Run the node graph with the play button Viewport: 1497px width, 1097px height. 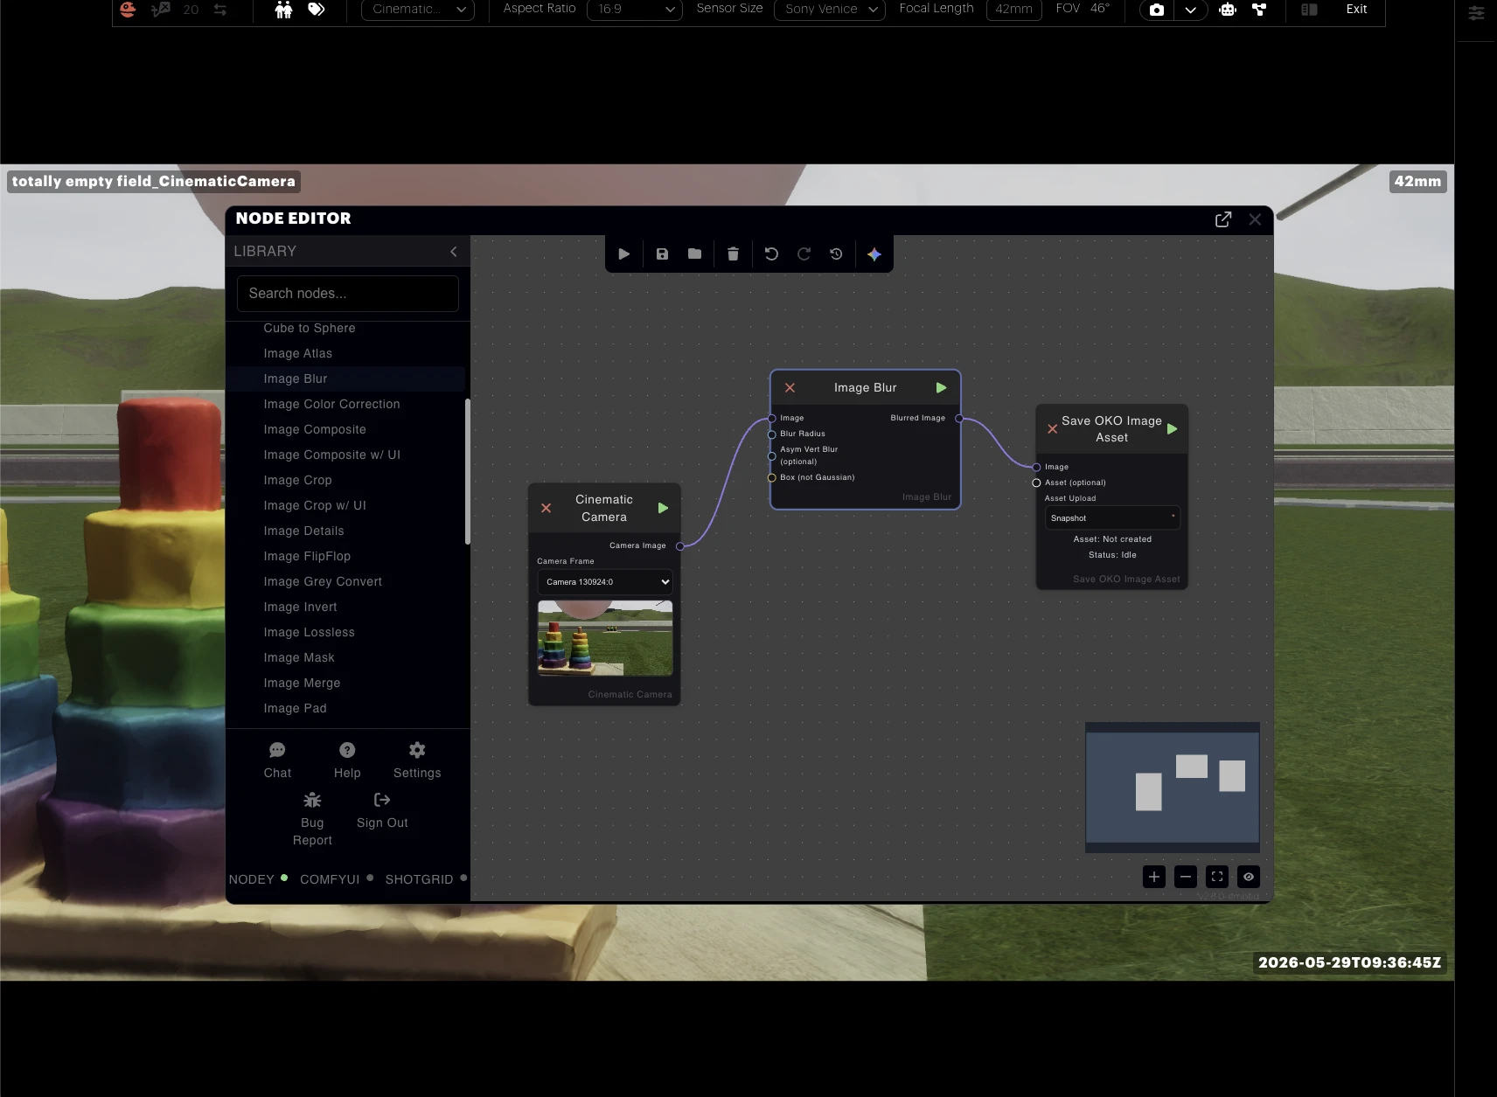click(623, 254)
